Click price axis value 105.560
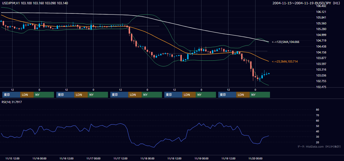The width and height of the screenshot is (344, 161). (321, 23)
